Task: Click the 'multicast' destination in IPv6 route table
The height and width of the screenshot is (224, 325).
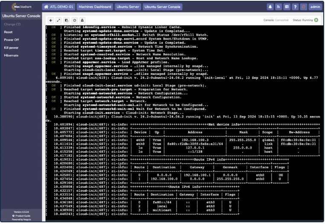Action: tap(162, 210)
